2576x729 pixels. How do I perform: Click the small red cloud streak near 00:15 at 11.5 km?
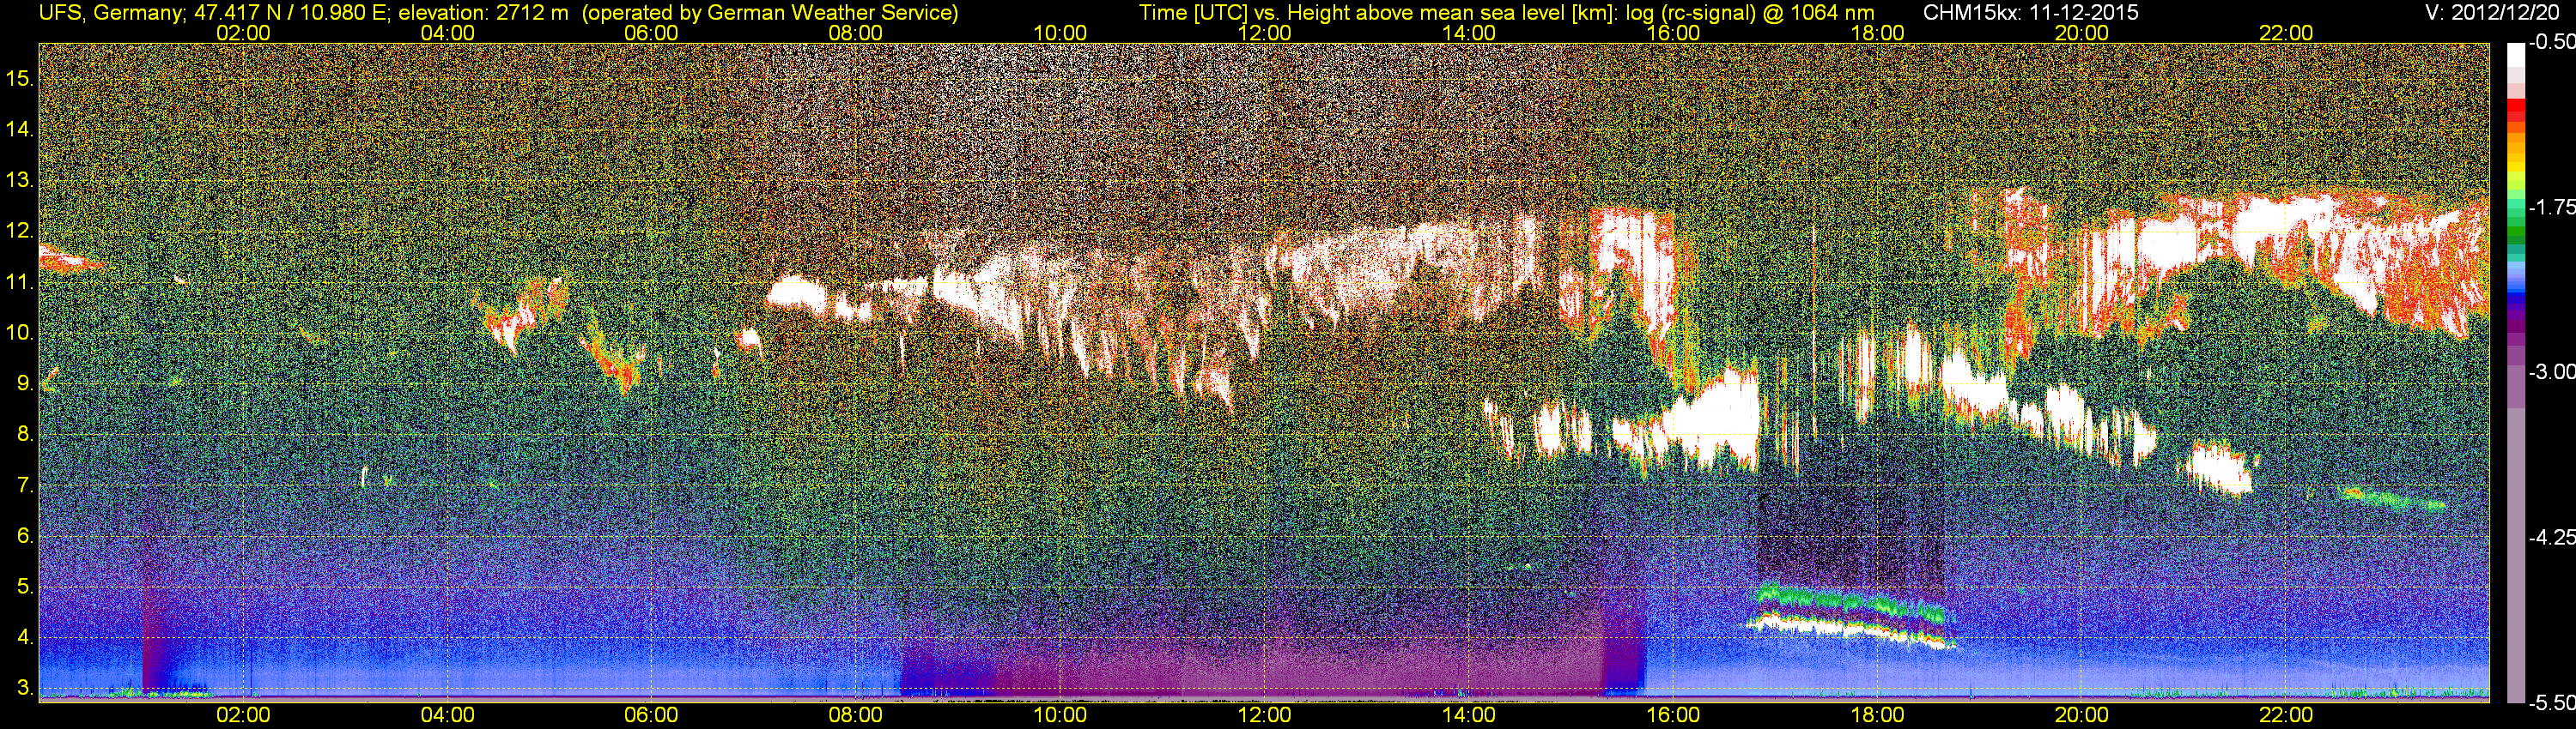[70, 257]
